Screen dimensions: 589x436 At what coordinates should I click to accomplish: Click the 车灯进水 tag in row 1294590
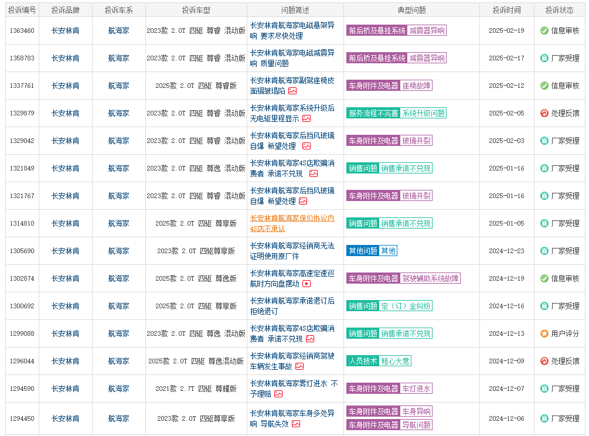(416, 389)
